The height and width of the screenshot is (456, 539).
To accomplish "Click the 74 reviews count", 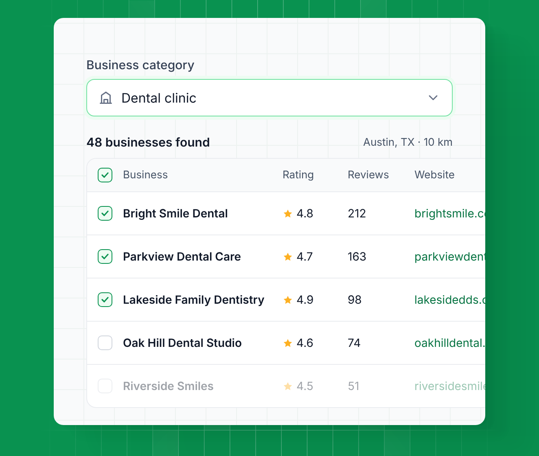I will tap(354, 343).
